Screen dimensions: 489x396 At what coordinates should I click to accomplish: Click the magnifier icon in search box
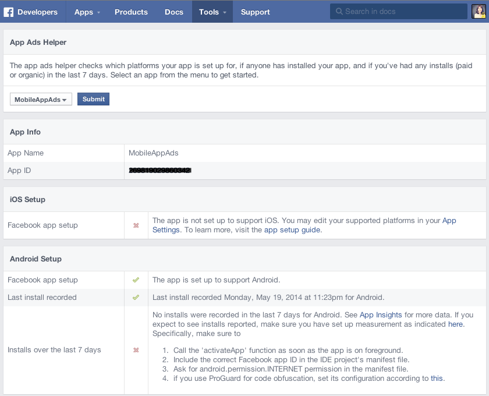339,12
